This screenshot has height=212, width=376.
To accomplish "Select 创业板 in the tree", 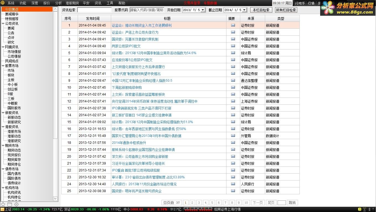I will point(13,89).
